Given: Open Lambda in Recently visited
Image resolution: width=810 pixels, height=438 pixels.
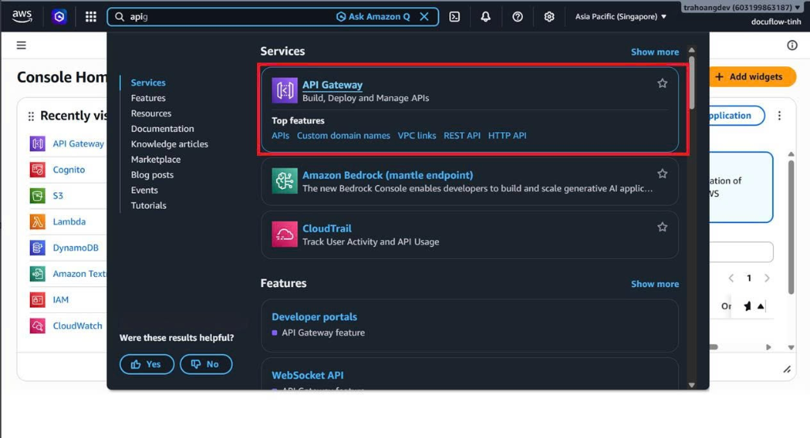Looking at the screenshot, I should pos(70,221).
